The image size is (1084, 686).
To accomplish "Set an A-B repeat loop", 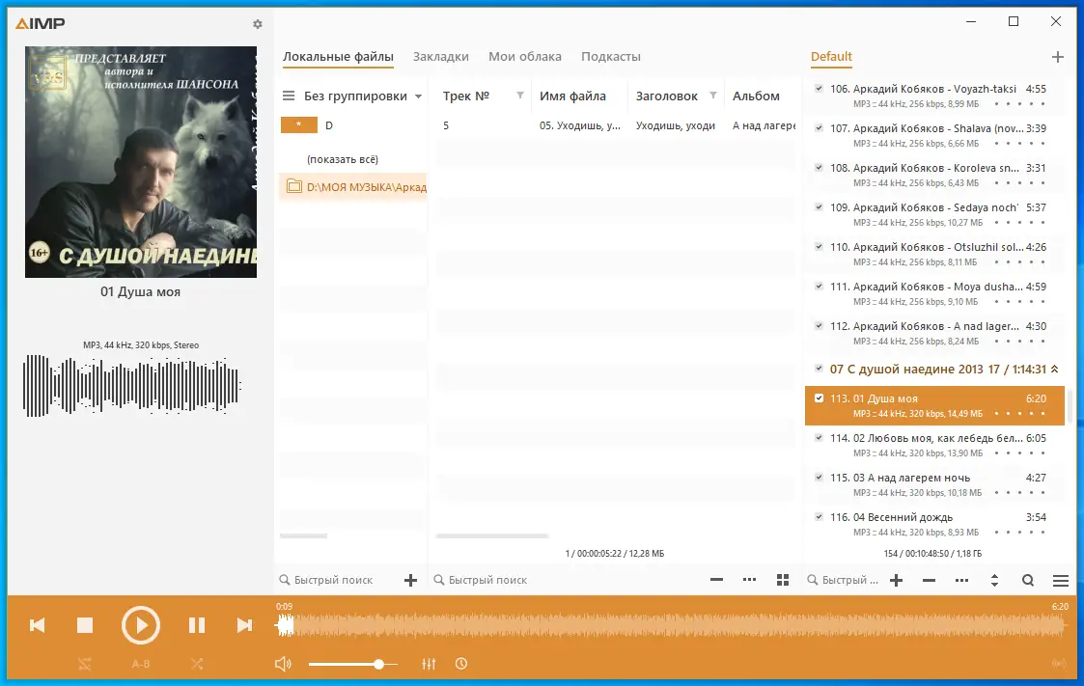I will [141, 664].
